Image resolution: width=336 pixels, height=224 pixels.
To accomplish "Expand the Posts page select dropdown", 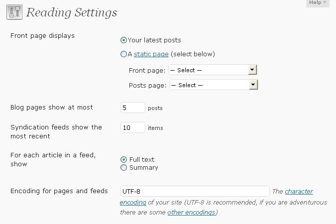I will [x=214, y=85].
